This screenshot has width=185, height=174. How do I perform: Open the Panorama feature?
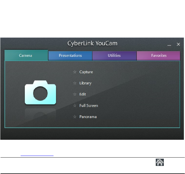coord(88,117)
